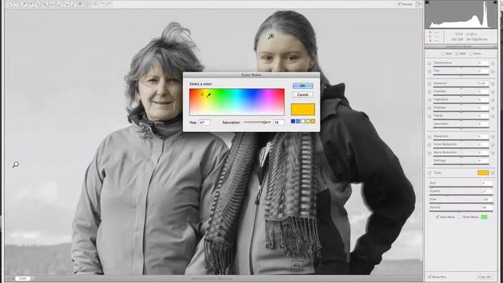The width and height of the screenshot is (503, 283).
Task: Decrease Clarity with the minus icon
Action: pos(430,116)
